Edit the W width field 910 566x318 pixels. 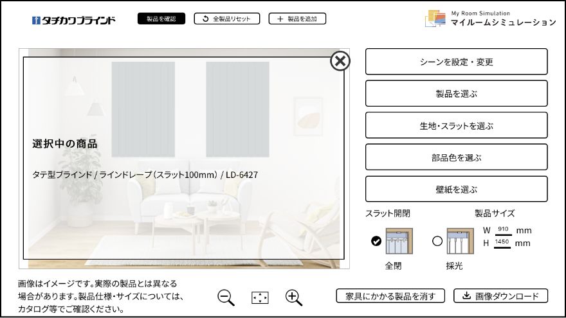[503, 230]
